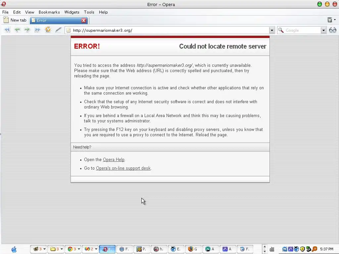Open the folder group in taskbar
This screenshot has width=339, height=254.
click(55, 249)
